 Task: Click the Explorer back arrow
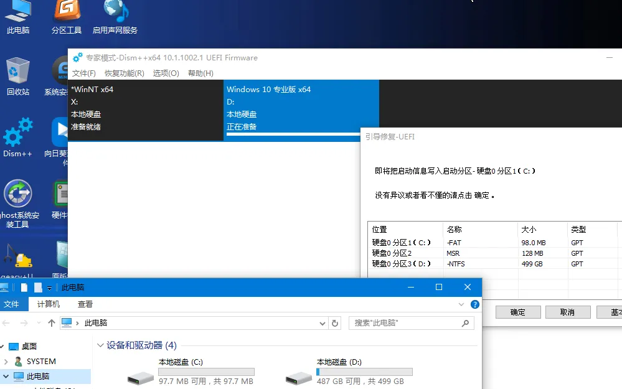pyautogui.click(x=6, y=323)
